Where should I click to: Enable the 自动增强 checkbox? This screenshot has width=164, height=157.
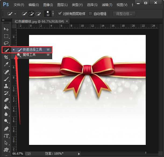click(x=90, y=14)
